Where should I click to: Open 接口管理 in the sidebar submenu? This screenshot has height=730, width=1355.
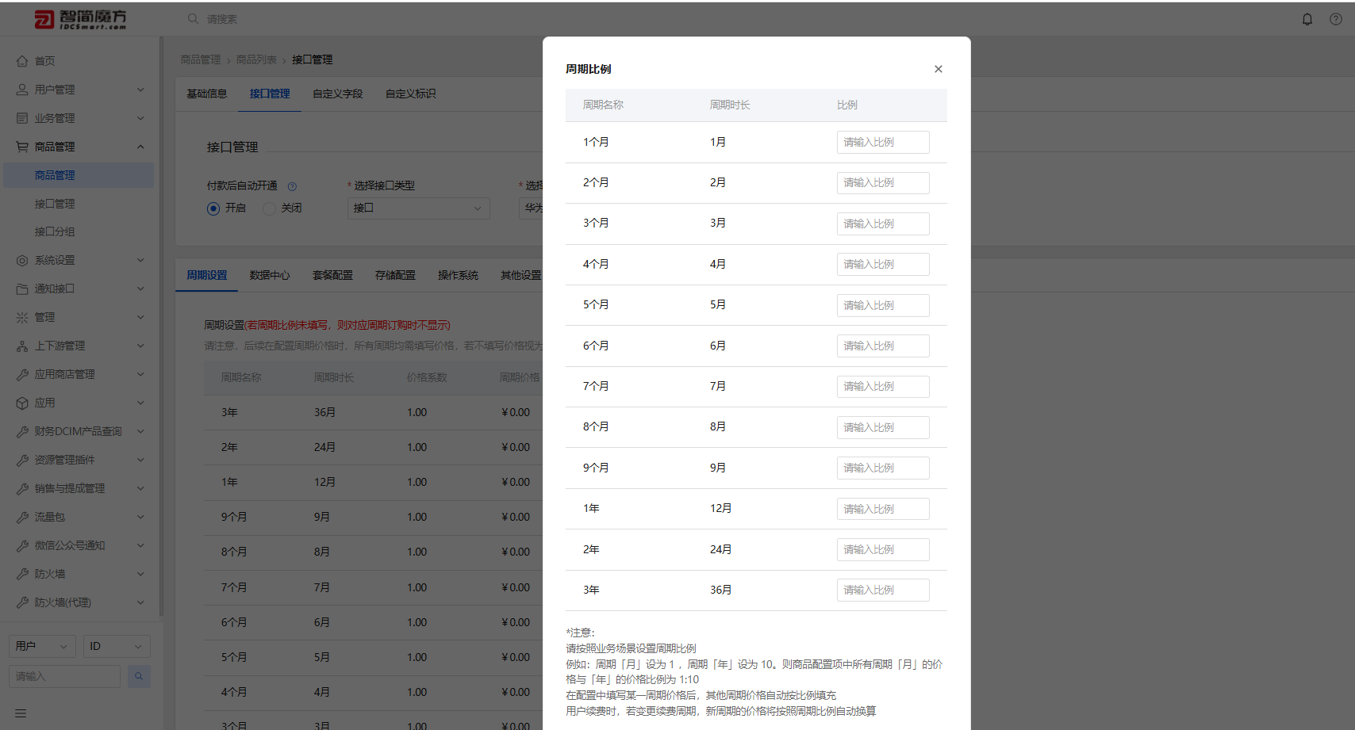click(x=55, y=204)
